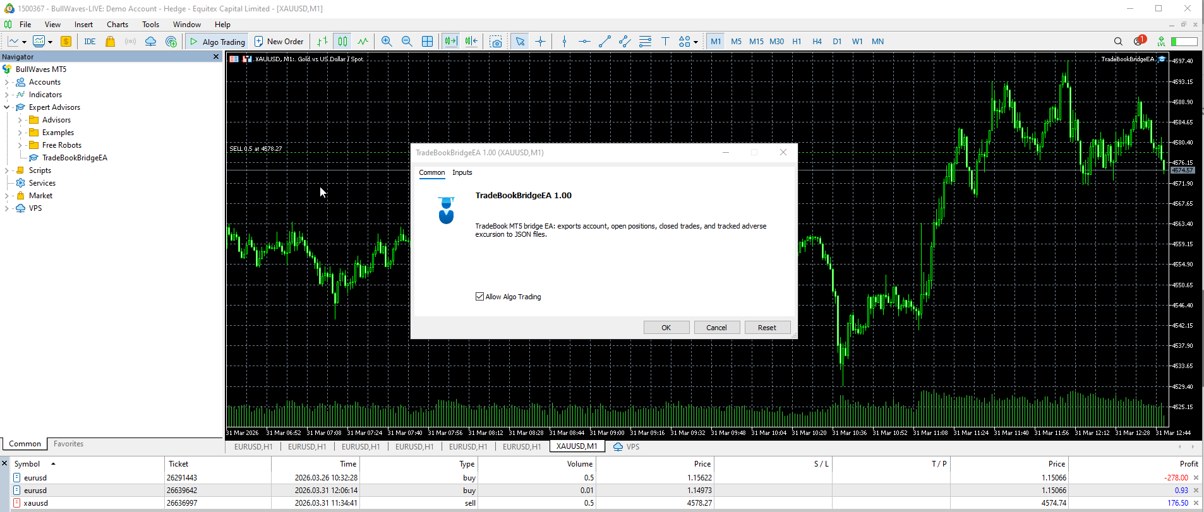Expand the Examples folder

(20, 133)
